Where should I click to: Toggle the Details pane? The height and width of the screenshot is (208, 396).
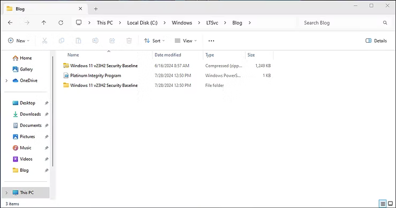[x=376, y=41]
